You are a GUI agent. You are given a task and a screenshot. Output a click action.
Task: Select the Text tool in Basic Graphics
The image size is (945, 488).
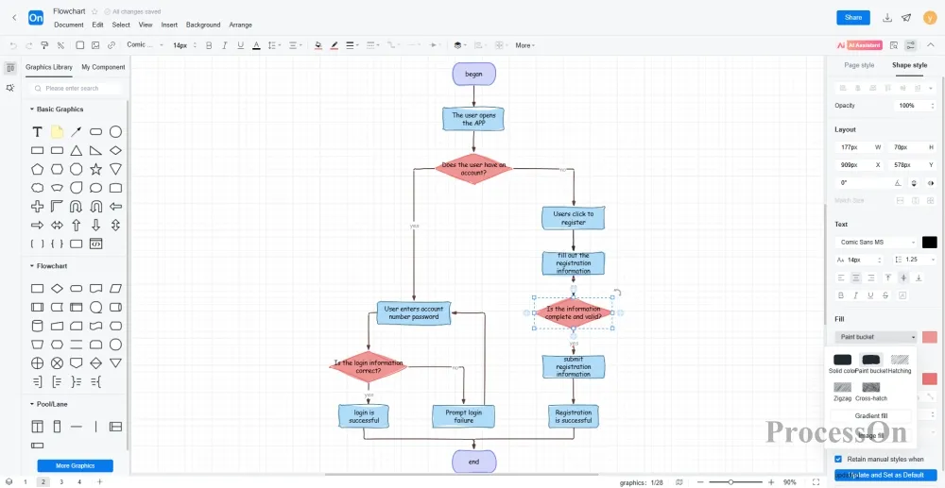coord(38,132)
